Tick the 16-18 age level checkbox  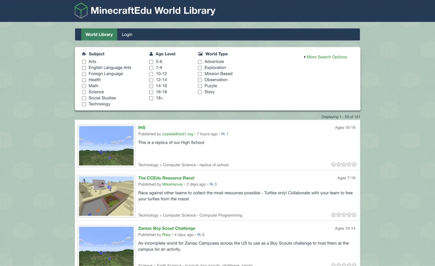151,92
